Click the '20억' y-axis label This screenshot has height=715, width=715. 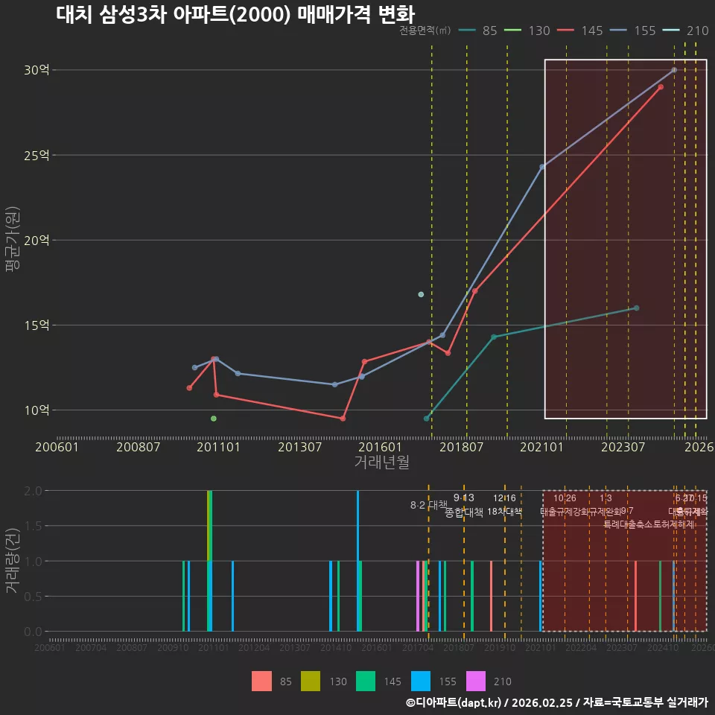coord(36,240)
